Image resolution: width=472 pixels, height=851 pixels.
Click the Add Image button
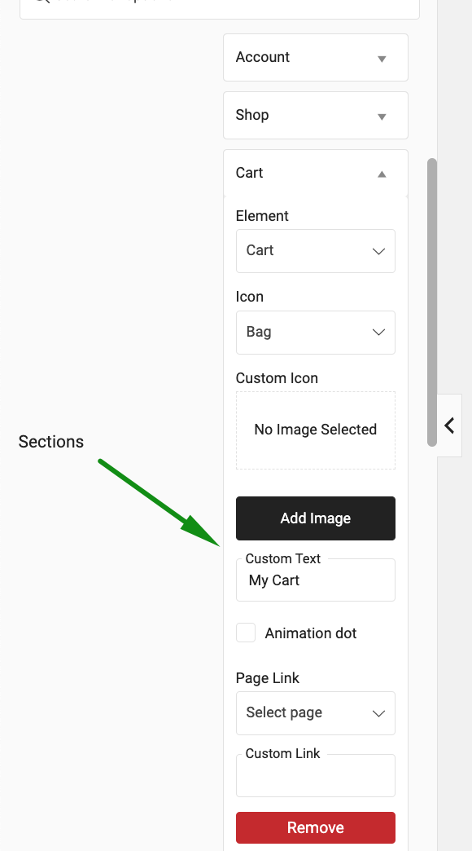point(316,518)
